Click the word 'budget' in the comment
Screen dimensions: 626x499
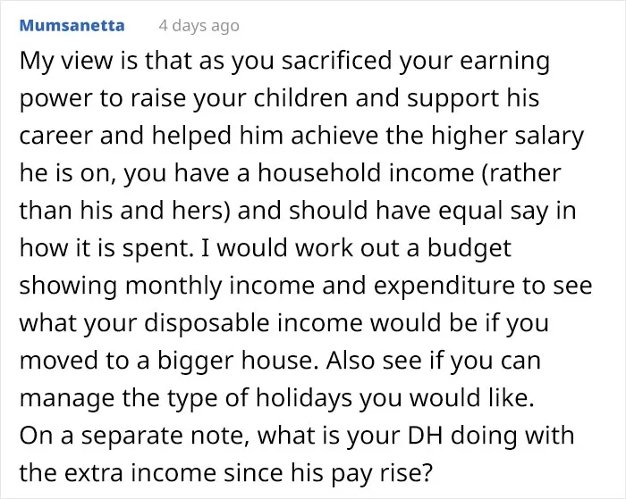click(469, 249)
